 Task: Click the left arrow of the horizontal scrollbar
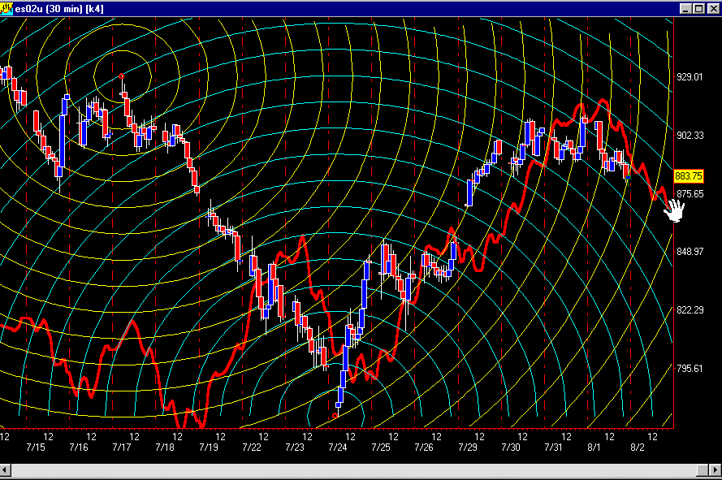pos(5,470)
